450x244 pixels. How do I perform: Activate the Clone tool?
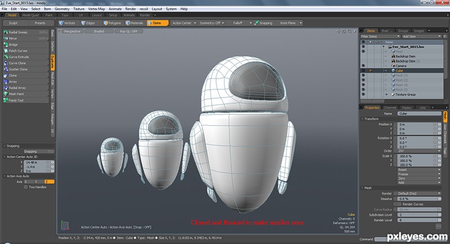pos(25,76)
